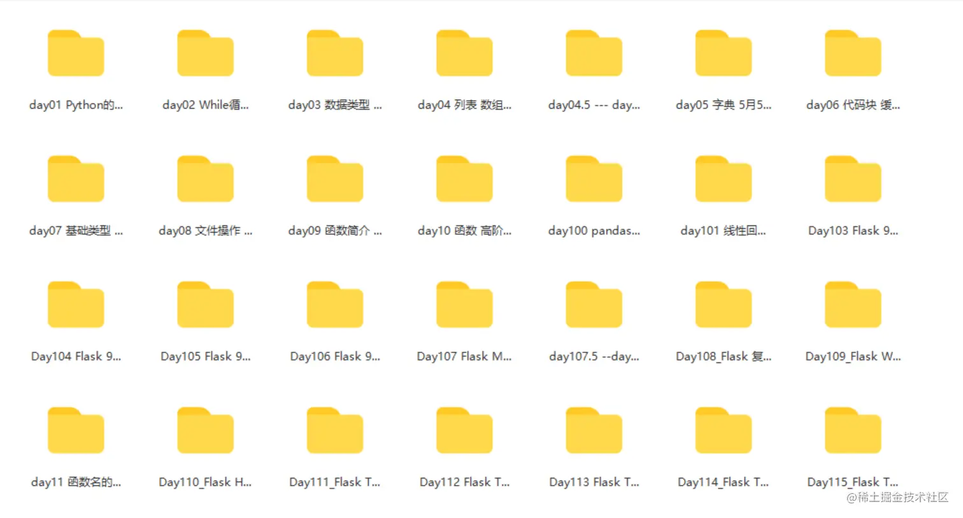Click the label 'Day107 Flask M...'
Image resolution: width=963 pixels, height=518 pixels.
[x=464, y=356]
